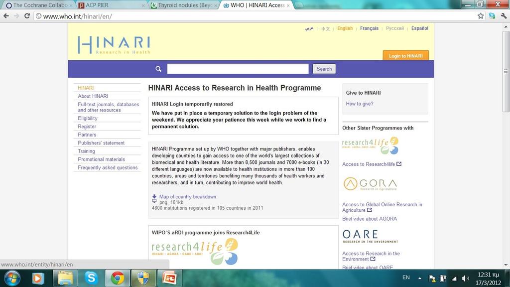Open Partners in the side menu
The width and height of the screenshot is (510, 287).
point(87,135)
